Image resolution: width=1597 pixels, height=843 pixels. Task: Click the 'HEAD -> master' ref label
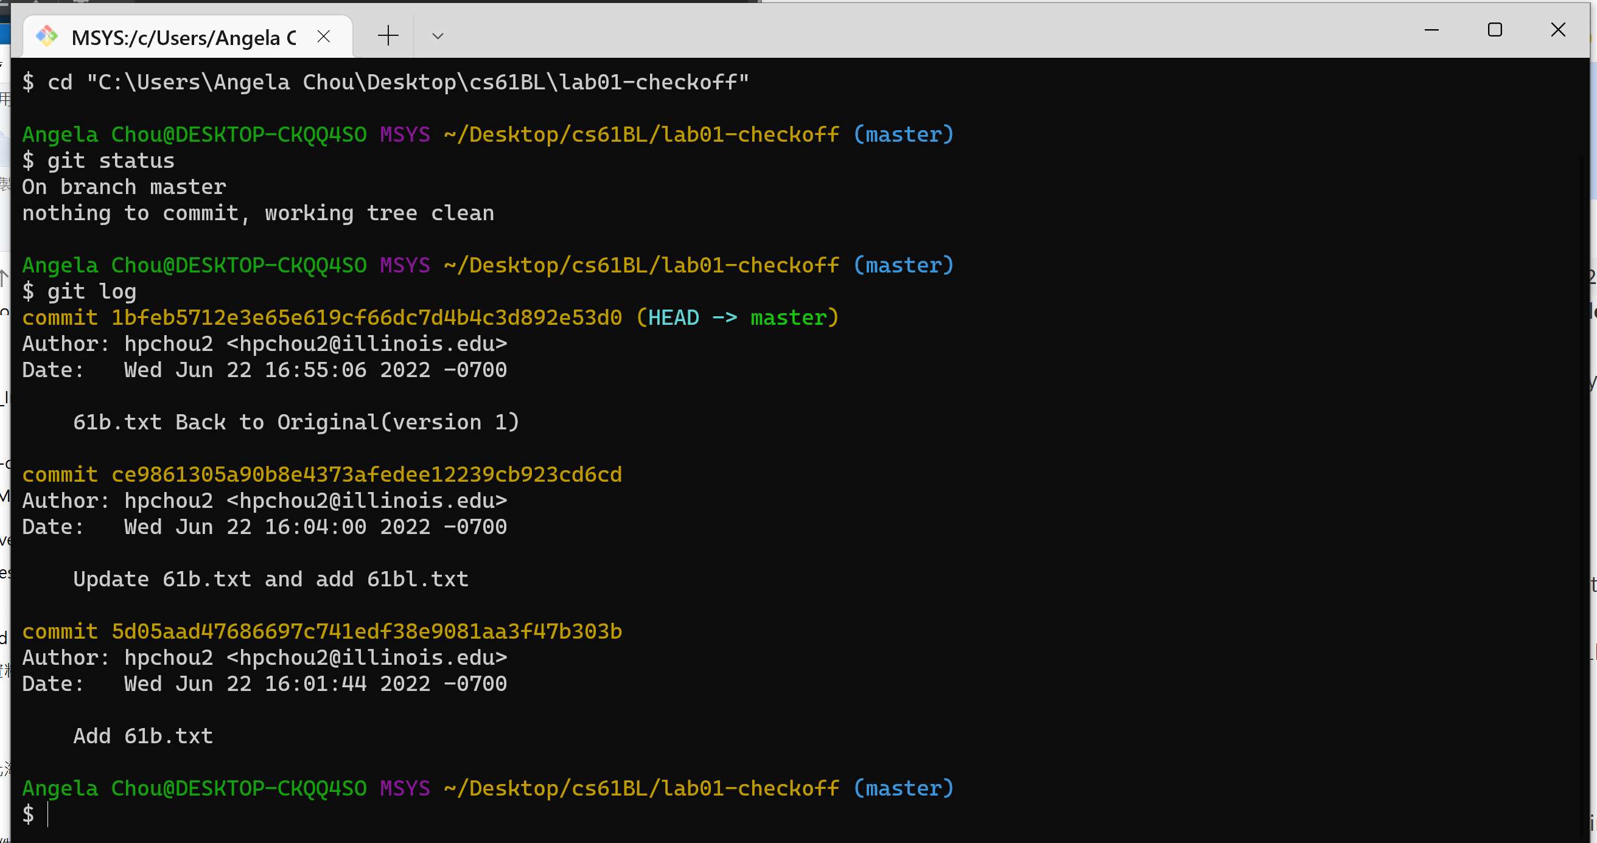[736, 317]
